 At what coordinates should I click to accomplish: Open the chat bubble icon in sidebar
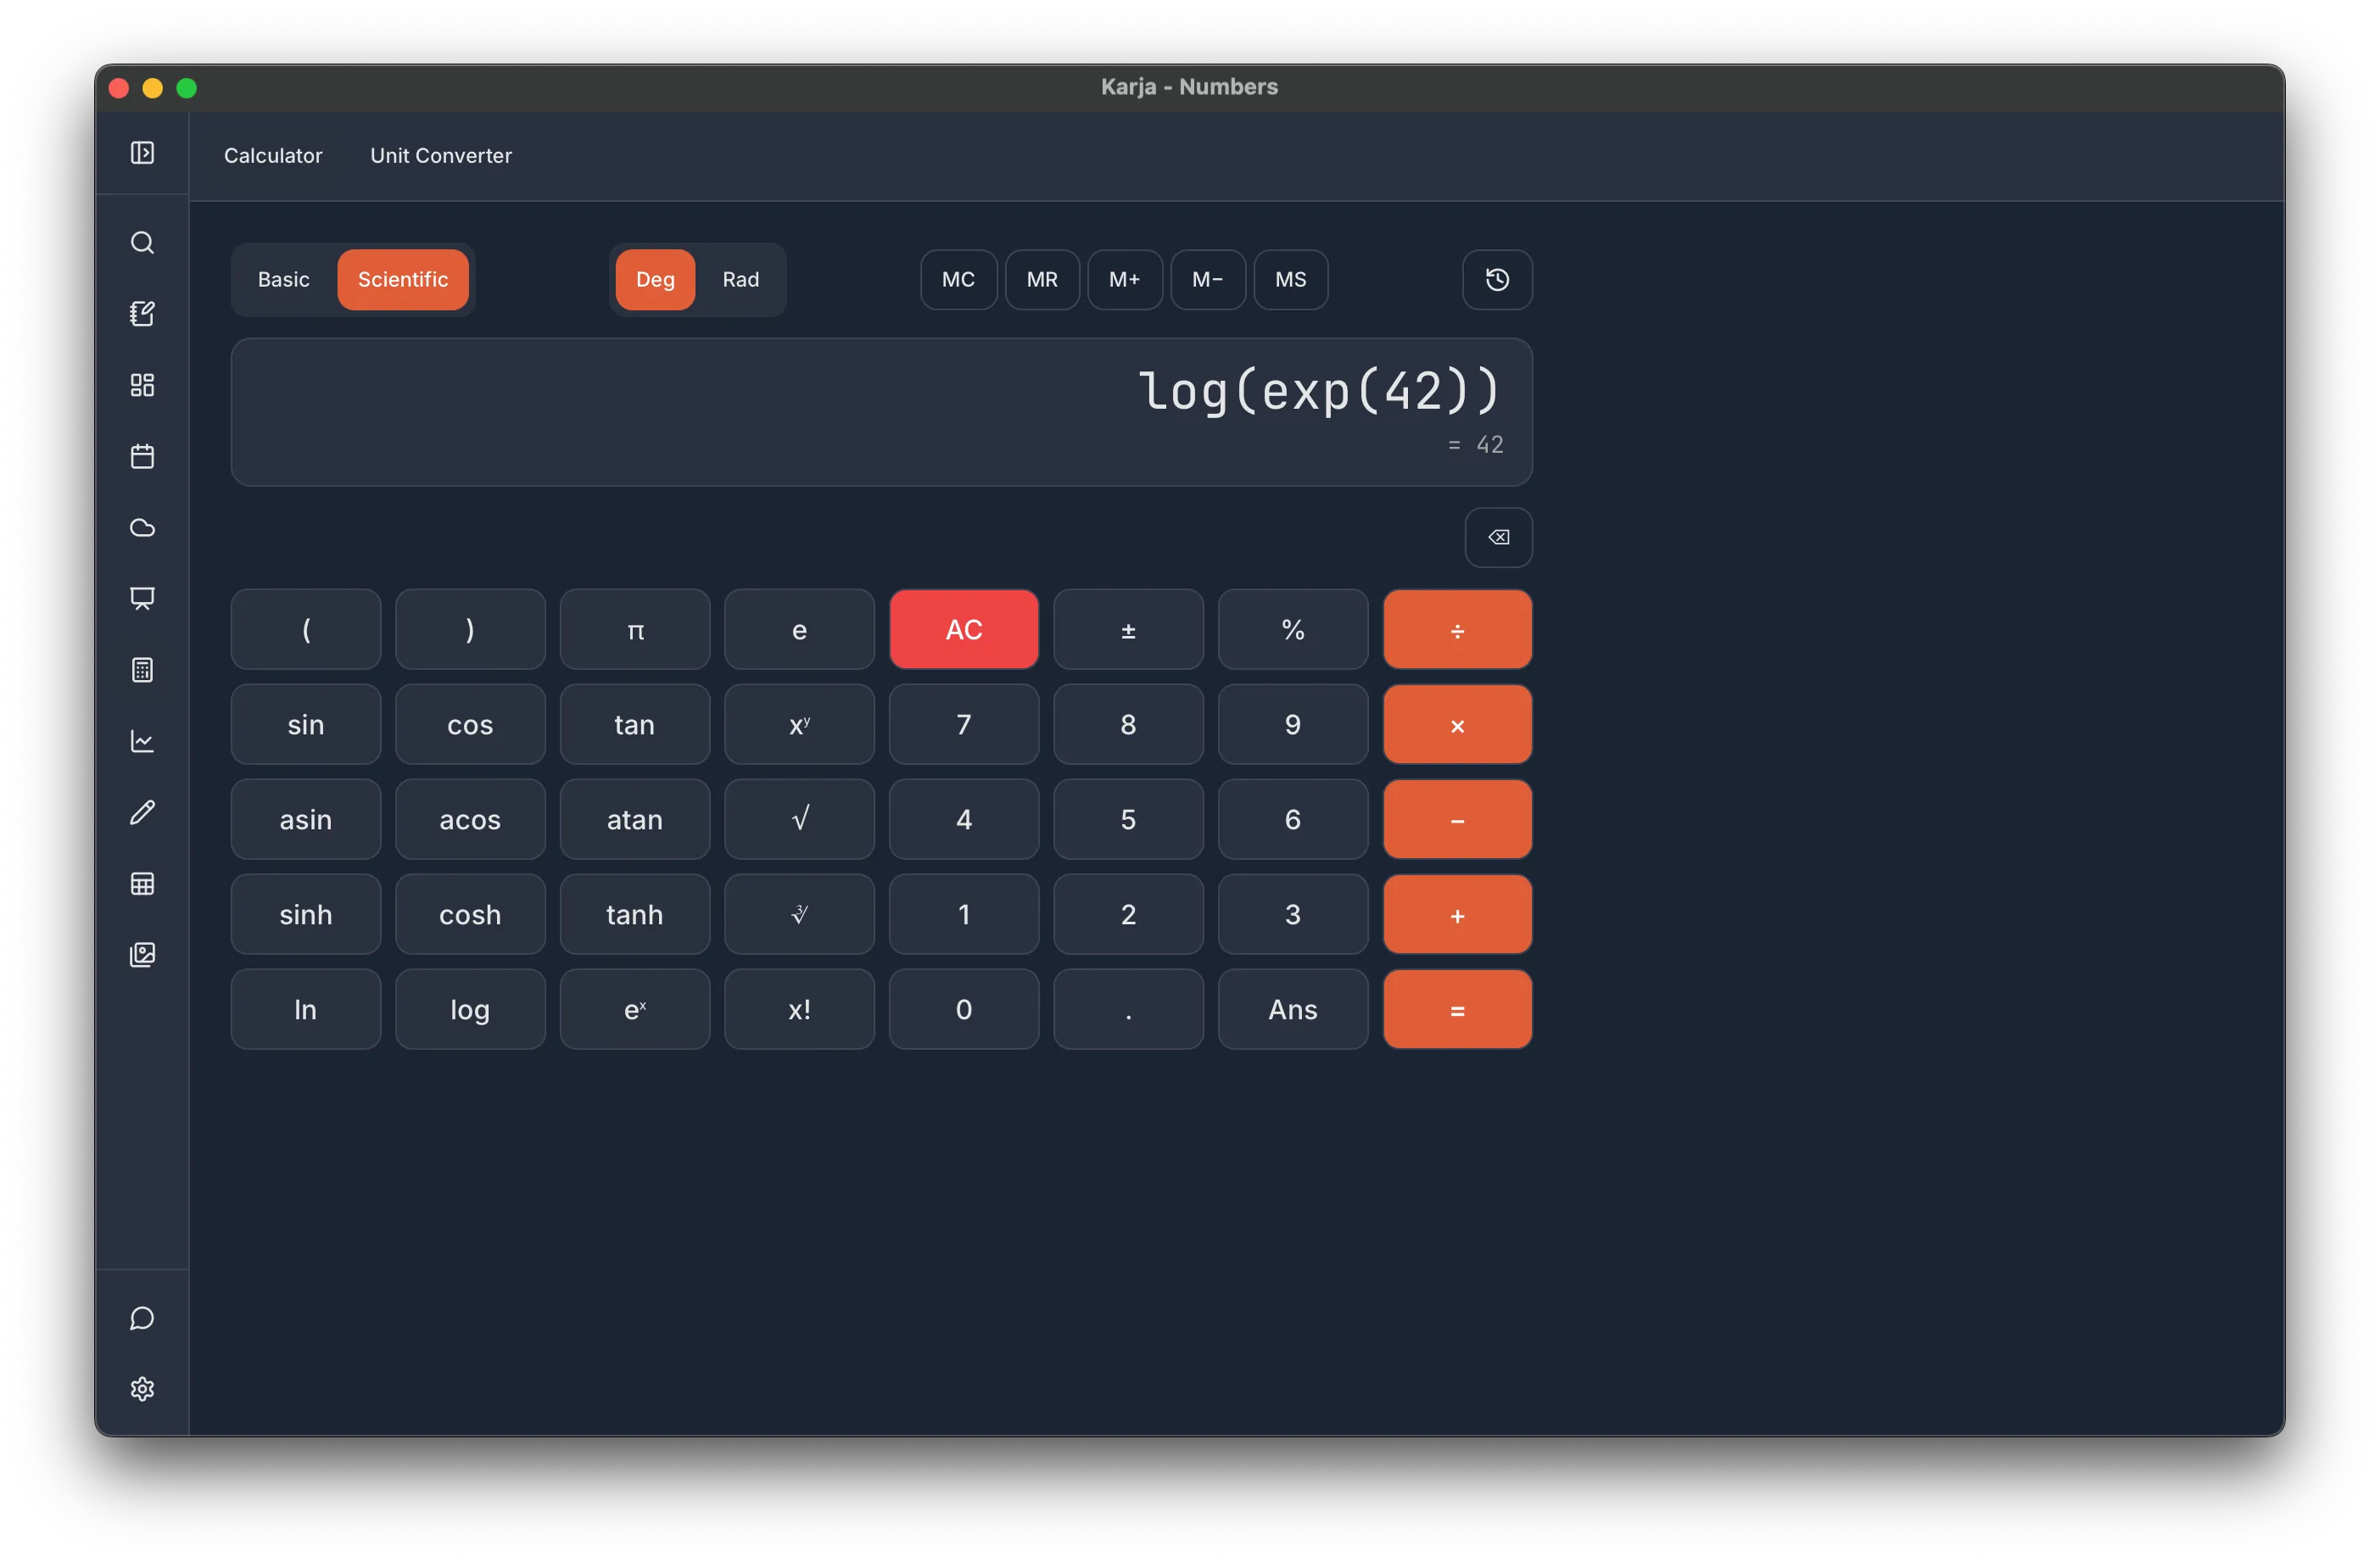coord(142,1318)
